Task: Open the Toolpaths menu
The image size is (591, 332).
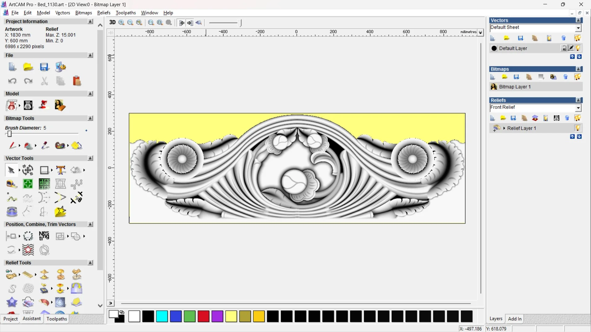Action: pos(126,13)
